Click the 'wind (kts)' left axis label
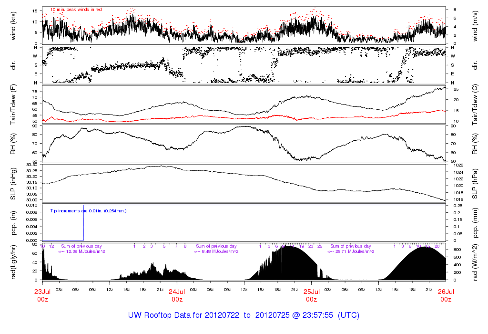This screenshot has height=334, width=488. tap(13, 26)
